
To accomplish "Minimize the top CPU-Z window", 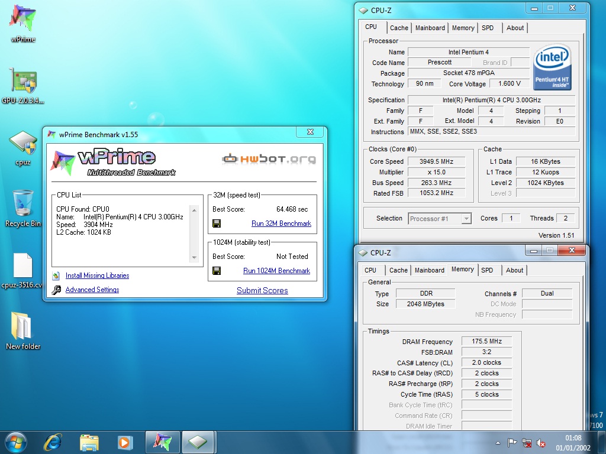I will [x=534, y=8].
